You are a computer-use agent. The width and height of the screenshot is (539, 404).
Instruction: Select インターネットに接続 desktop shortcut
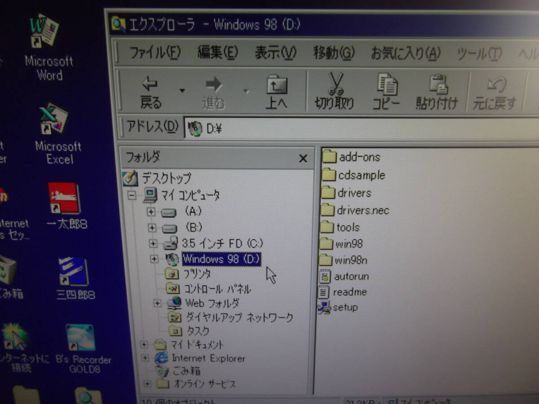(21, 347)
